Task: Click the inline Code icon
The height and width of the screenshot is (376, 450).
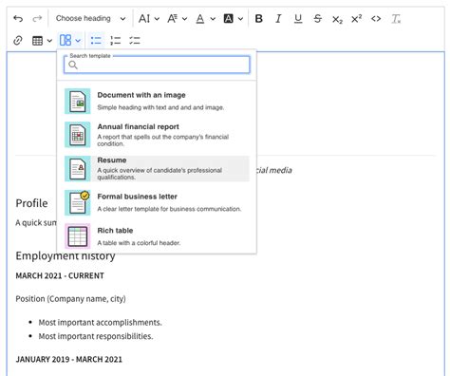Action: coord(376,19)
